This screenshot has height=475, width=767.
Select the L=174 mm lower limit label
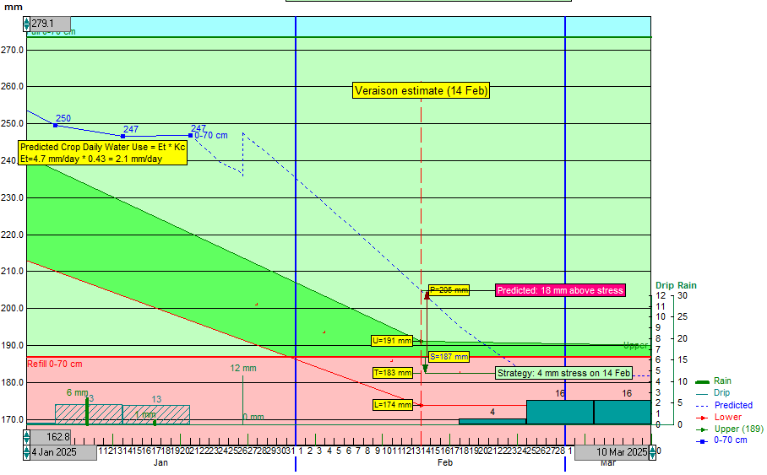392,405
